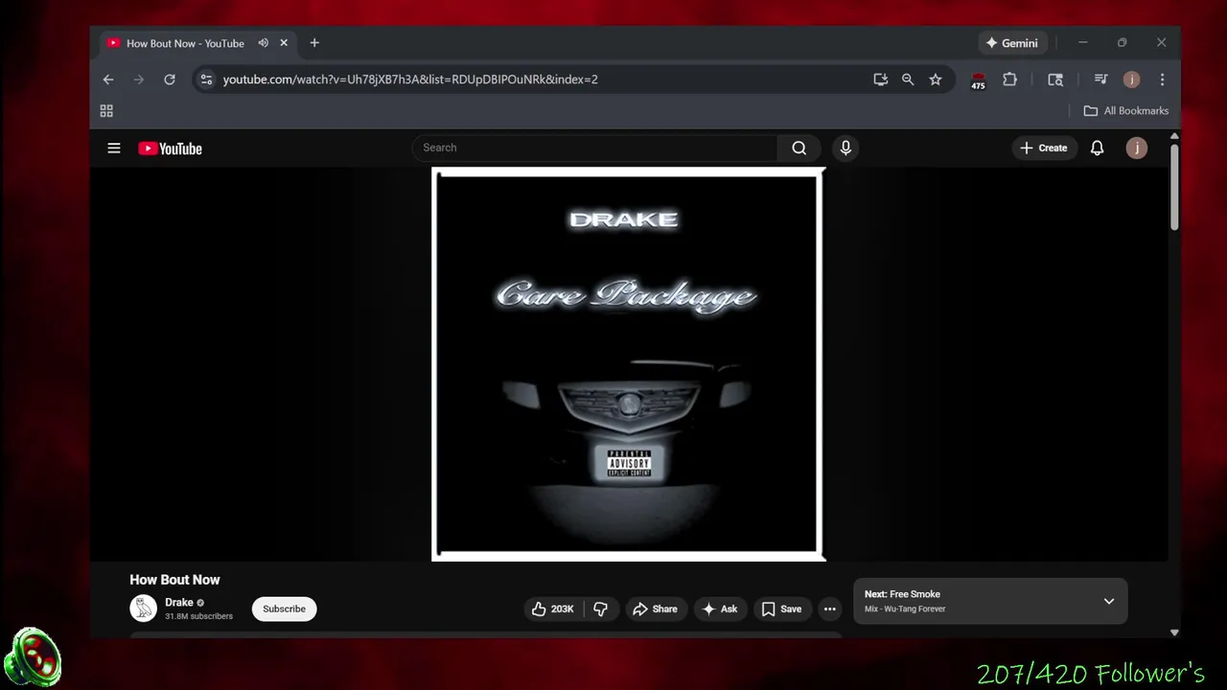Image resolution: width=1227 pixels, height=690 pixels.
Task: Like the video showing 203K
Action: (x=552, y=609)
